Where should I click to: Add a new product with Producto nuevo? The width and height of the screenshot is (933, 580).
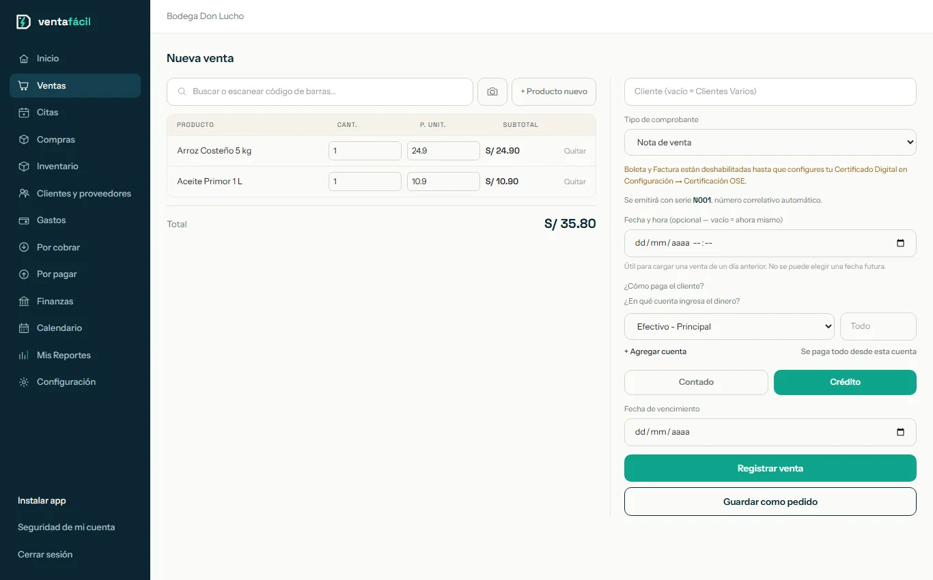click(x=554, y=91)
